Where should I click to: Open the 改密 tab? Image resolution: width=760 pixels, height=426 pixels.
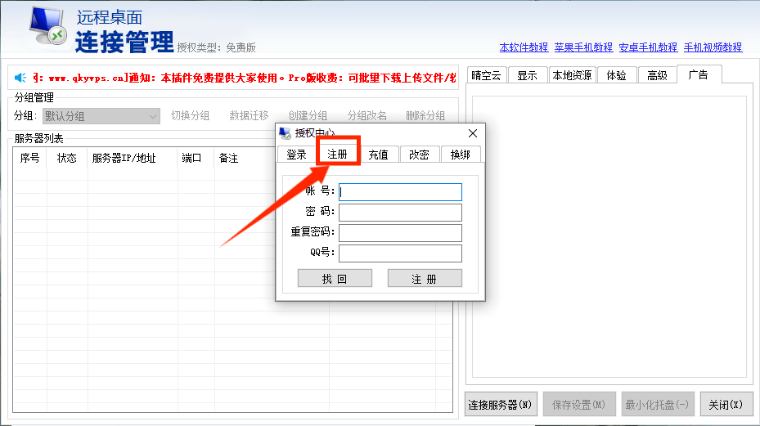click(x=419, y=155)
